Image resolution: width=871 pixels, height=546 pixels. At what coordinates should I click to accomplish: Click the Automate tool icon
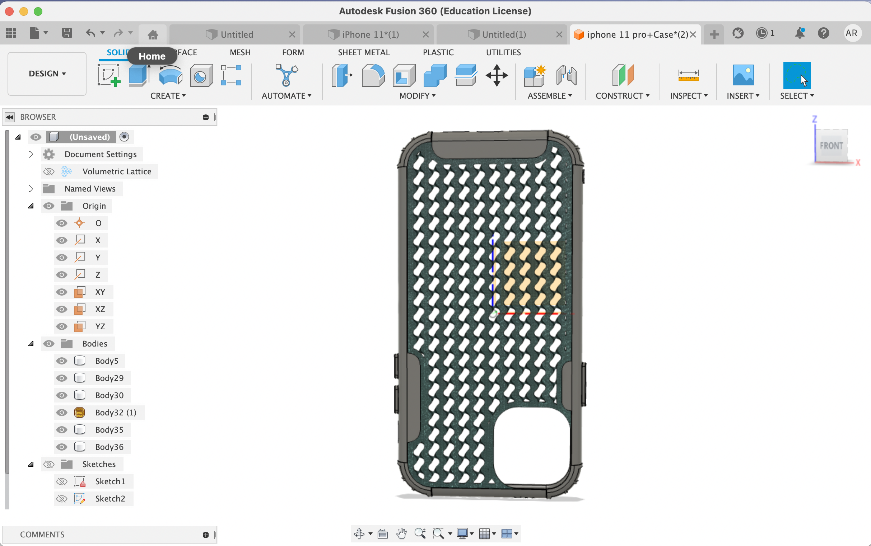pyautogui.click(x=287, y=75)
